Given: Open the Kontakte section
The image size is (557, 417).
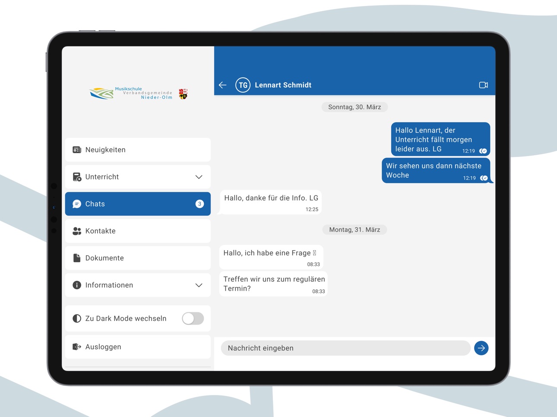Looking at the screenshot, I should 138,231.
